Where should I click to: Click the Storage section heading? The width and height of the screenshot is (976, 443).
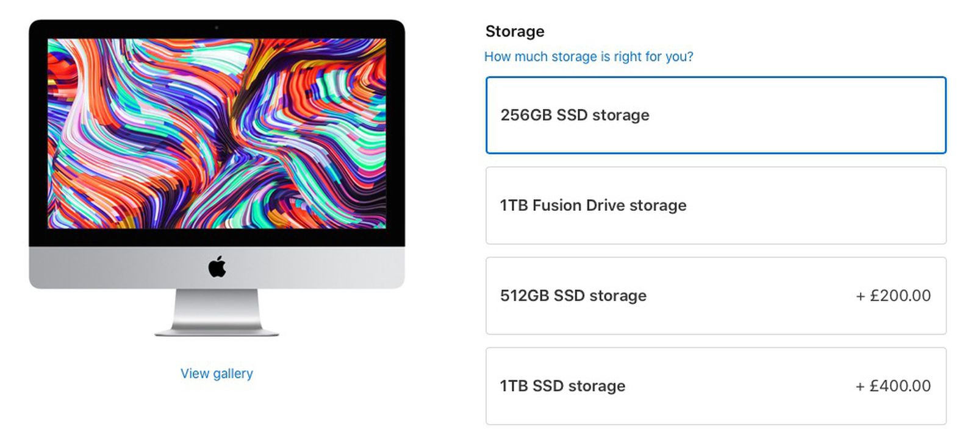point(514,31)
